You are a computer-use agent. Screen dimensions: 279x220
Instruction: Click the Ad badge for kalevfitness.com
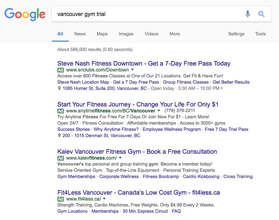click(60, 158)
